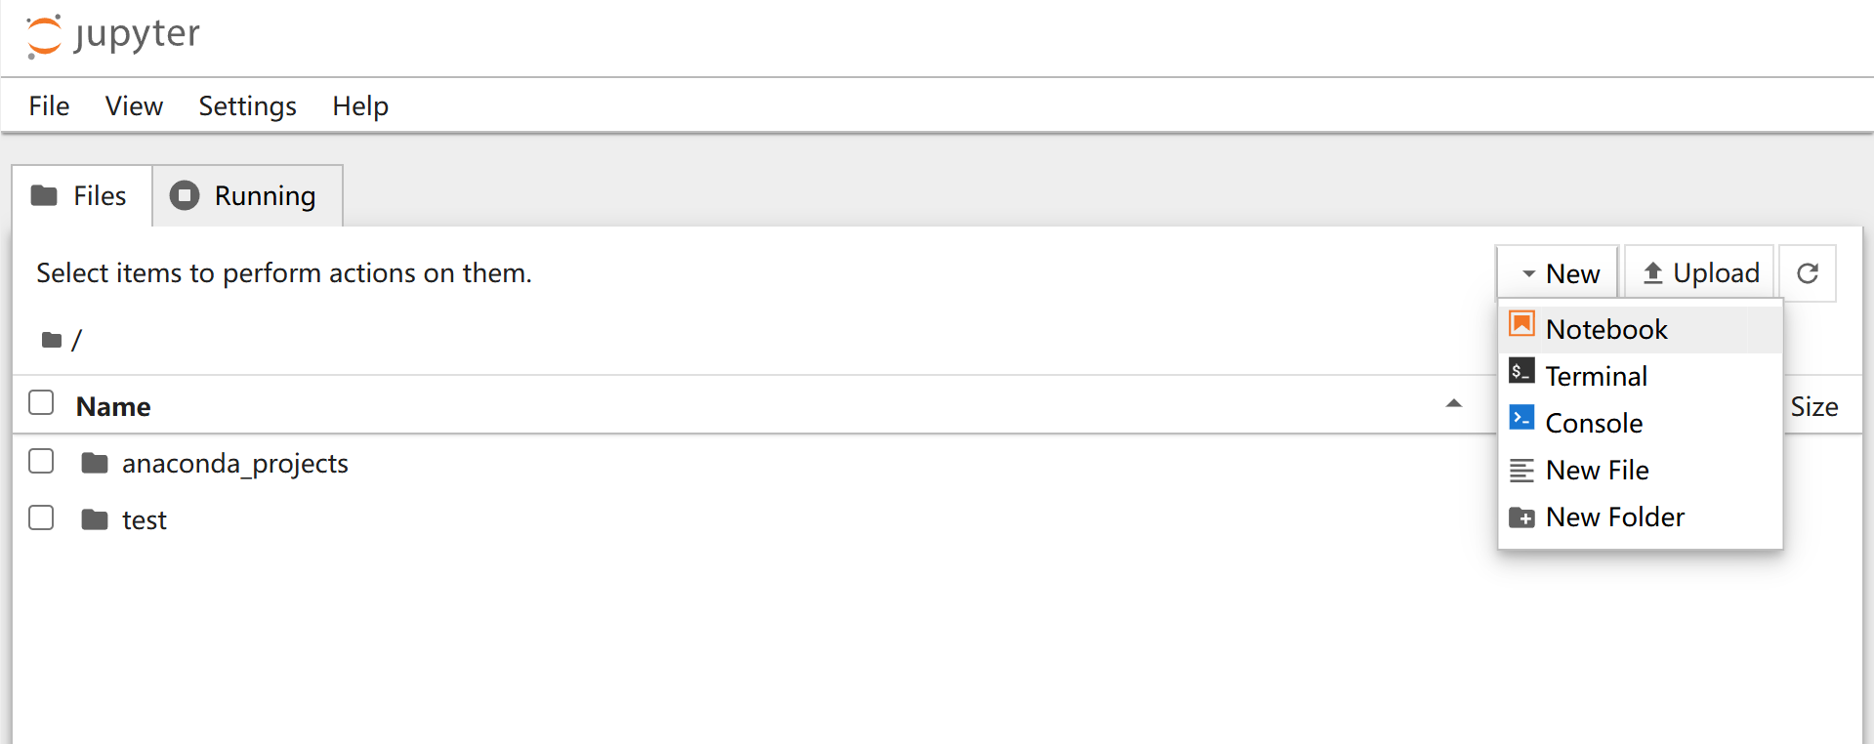This screenshot has width=1874, height=744.
Task: Sort by the Size column header
Action: pos(1814,406)
